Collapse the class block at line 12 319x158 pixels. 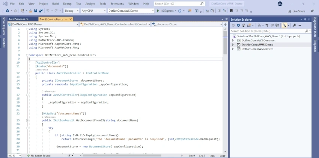(27, 73)
